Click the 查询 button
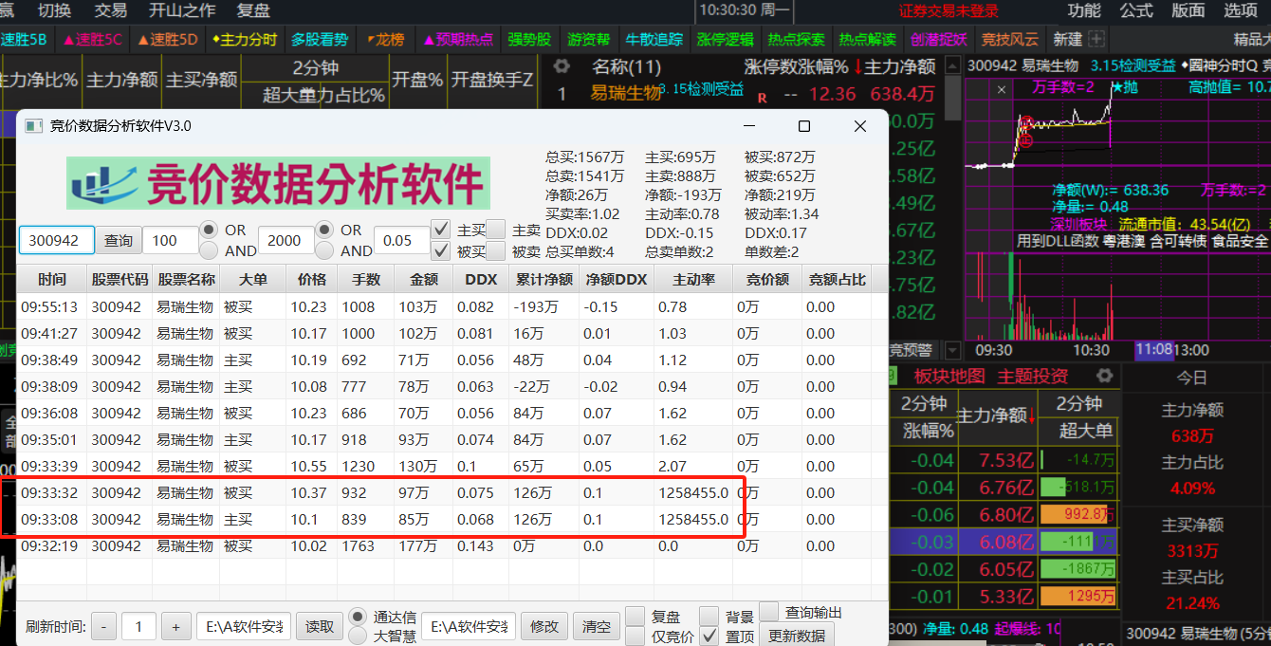 pyautogui.click(x=119, y=241)
